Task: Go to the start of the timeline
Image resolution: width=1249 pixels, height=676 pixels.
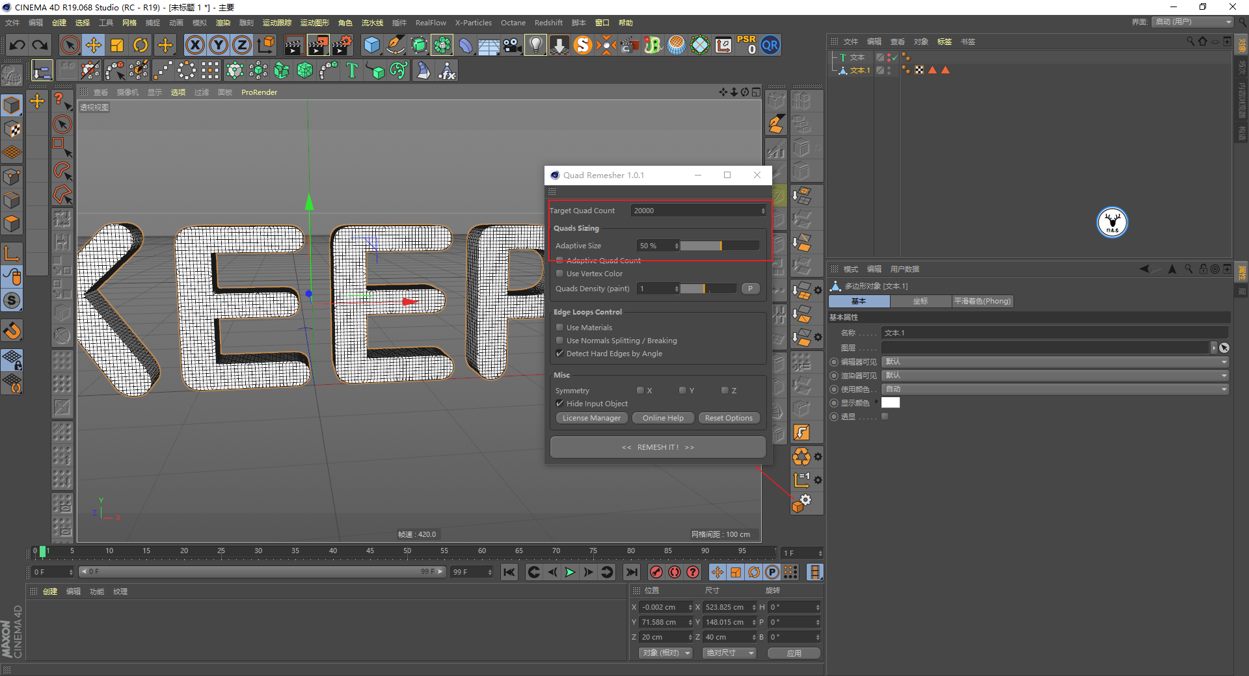Action: point(509,572)
